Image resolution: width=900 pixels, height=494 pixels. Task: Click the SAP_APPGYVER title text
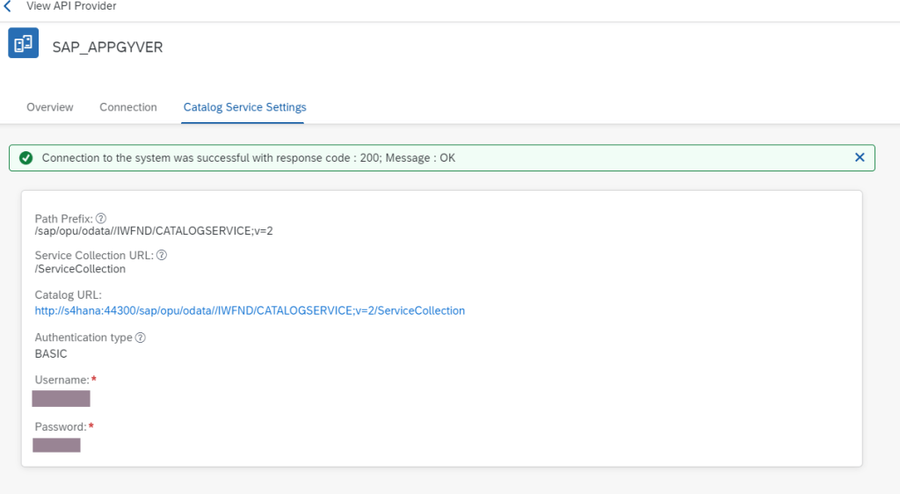click(107, 47)
